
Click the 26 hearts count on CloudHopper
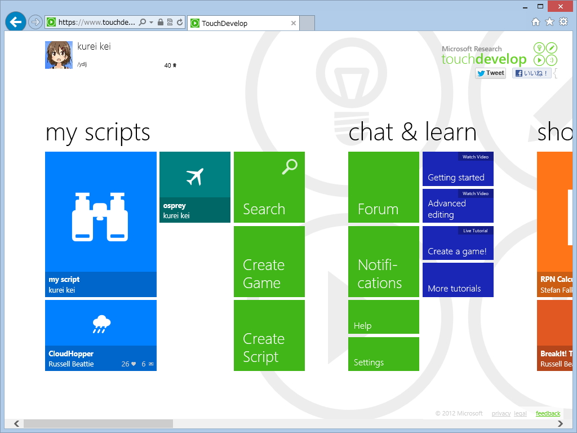coord(128,364)
